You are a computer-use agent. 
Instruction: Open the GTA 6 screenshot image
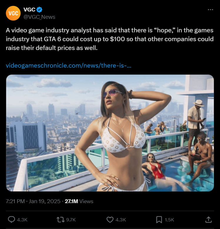pos(110,133)
